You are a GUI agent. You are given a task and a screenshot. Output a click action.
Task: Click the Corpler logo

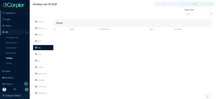click(x=14, y=5)
